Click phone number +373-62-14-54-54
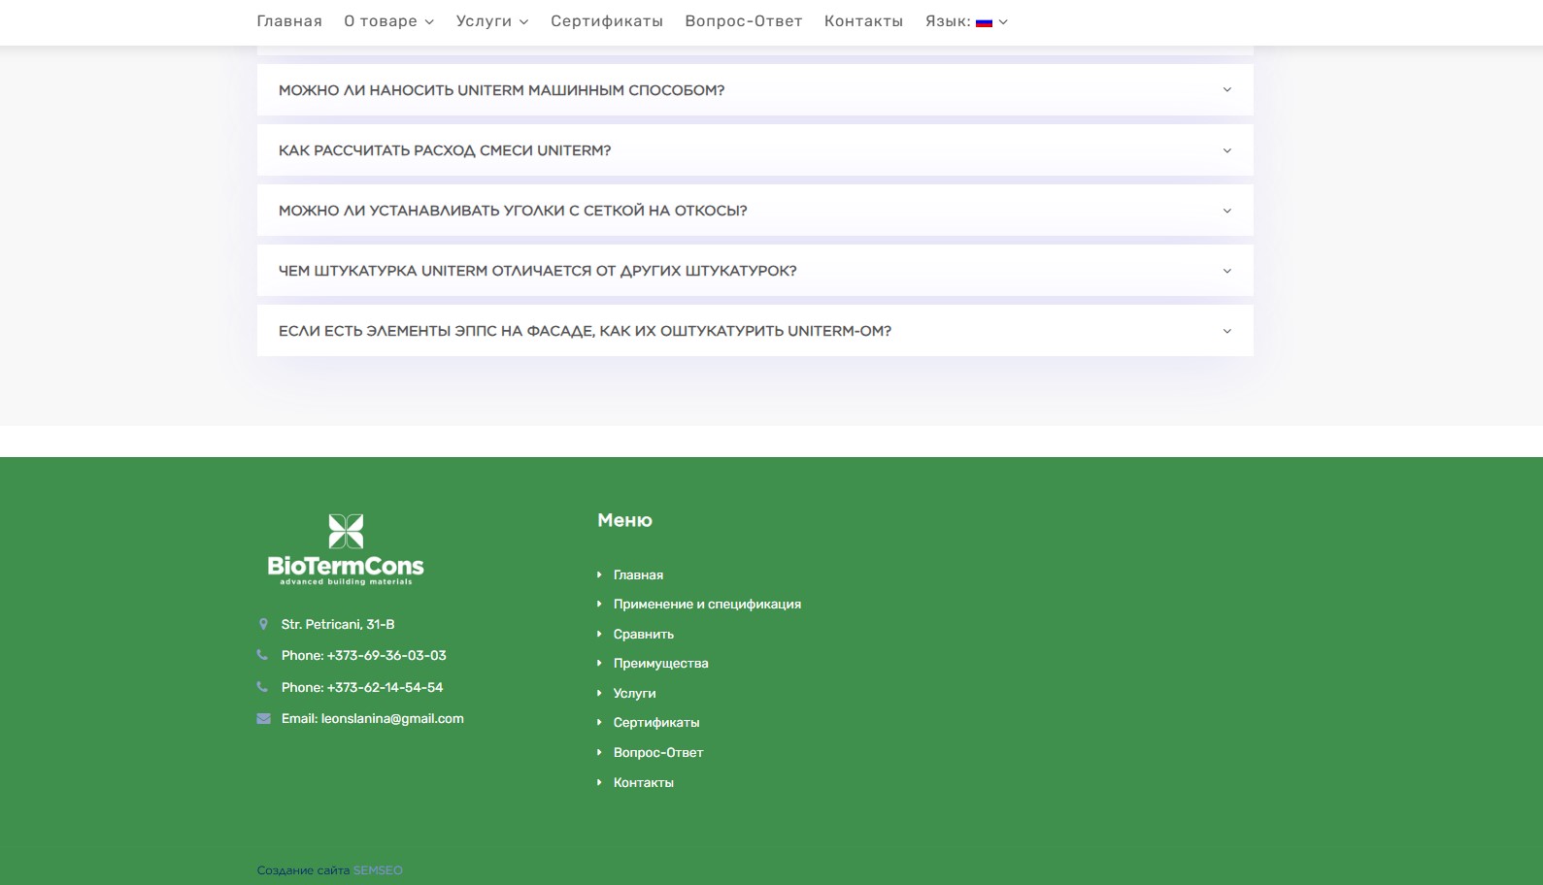Image resolution: width=1543 pixels, height=885 pixels. 385,687
